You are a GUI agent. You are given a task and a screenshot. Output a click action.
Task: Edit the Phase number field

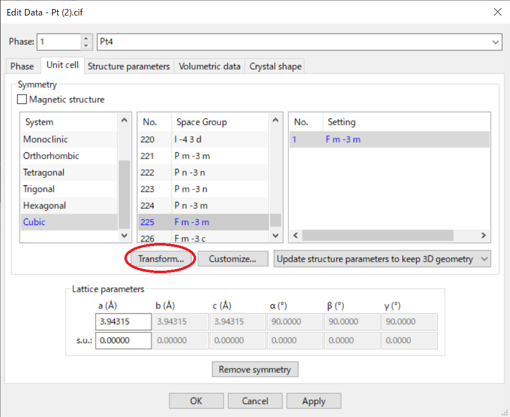(59, 42)
